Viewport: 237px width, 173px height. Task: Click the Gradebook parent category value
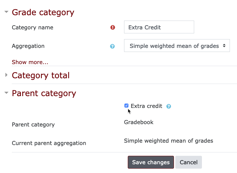139,122
